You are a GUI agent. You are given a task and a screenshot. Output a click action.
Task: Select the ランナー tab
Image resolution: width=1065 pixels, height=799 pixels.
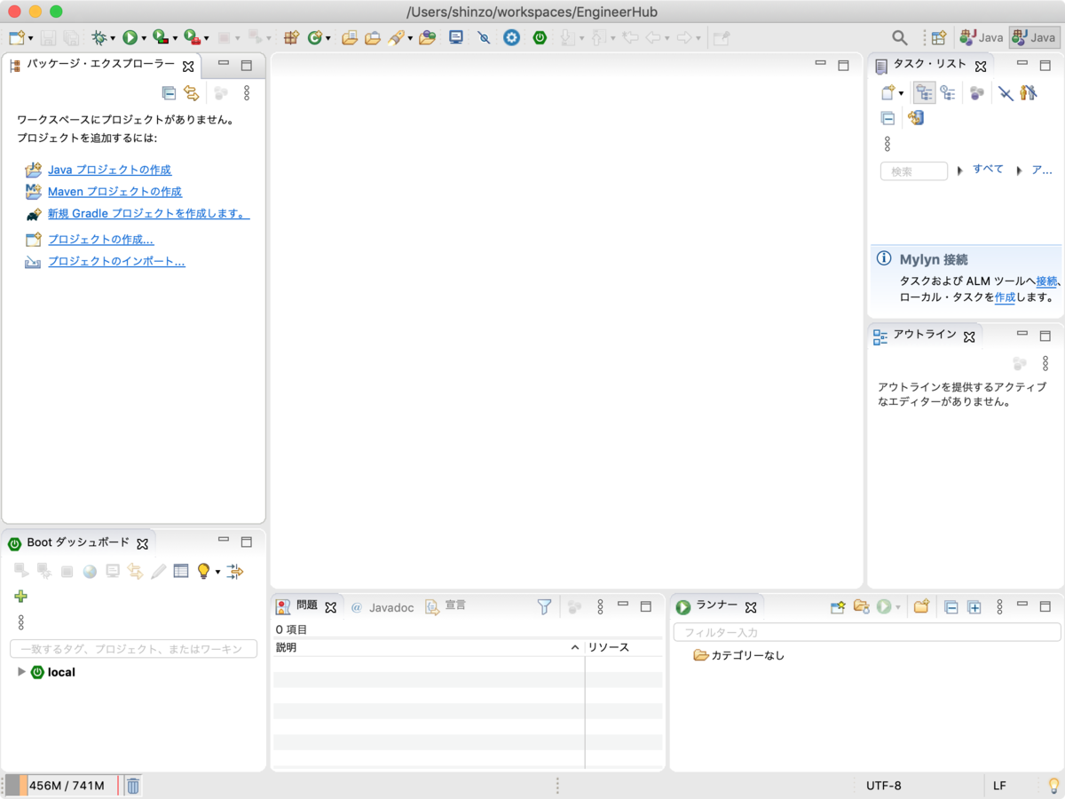(x=715, y=607)
